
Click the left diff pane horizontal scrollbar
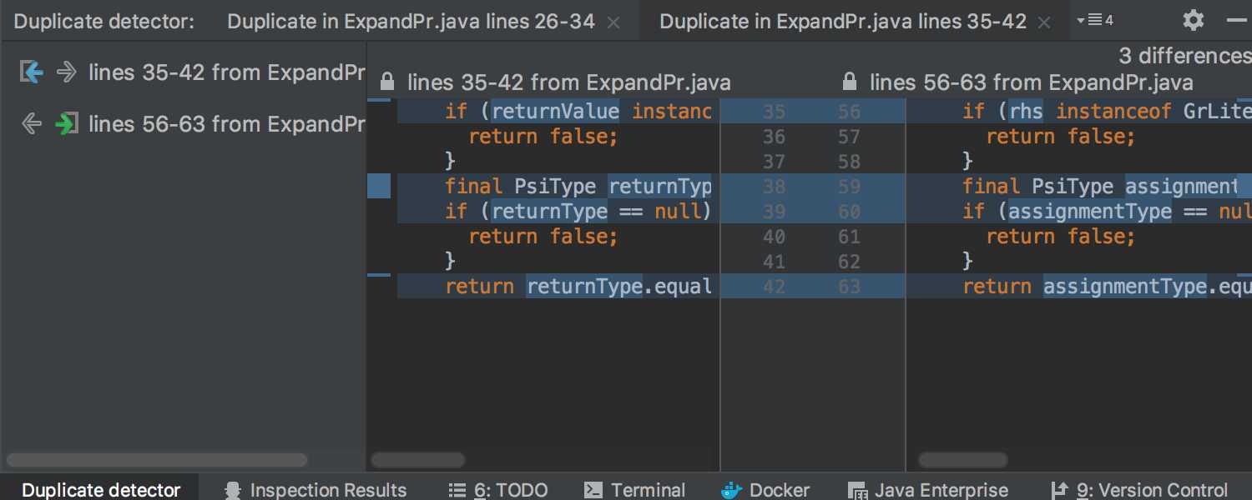pos(417,460)
